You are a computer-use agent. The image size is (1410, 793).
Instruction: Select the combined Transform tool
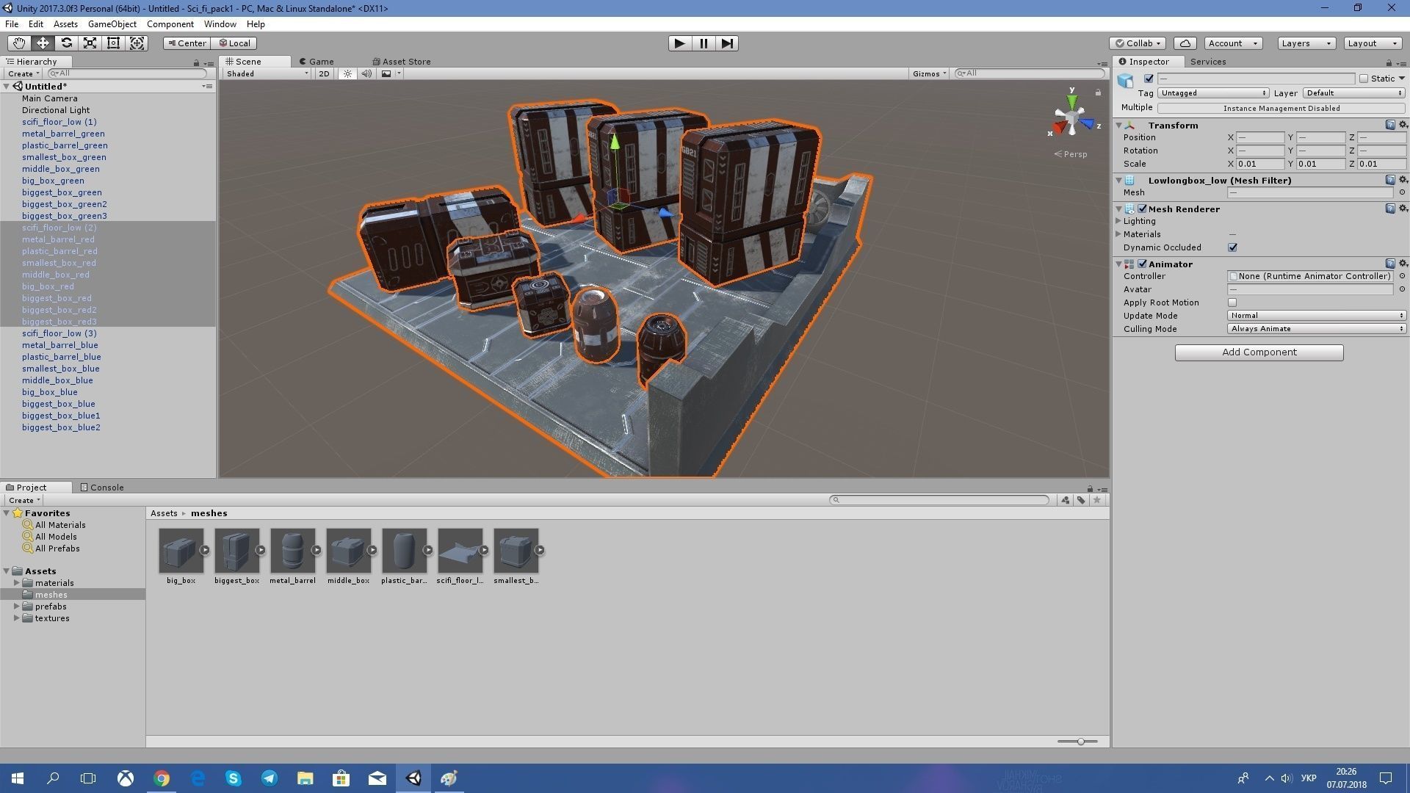137,43
